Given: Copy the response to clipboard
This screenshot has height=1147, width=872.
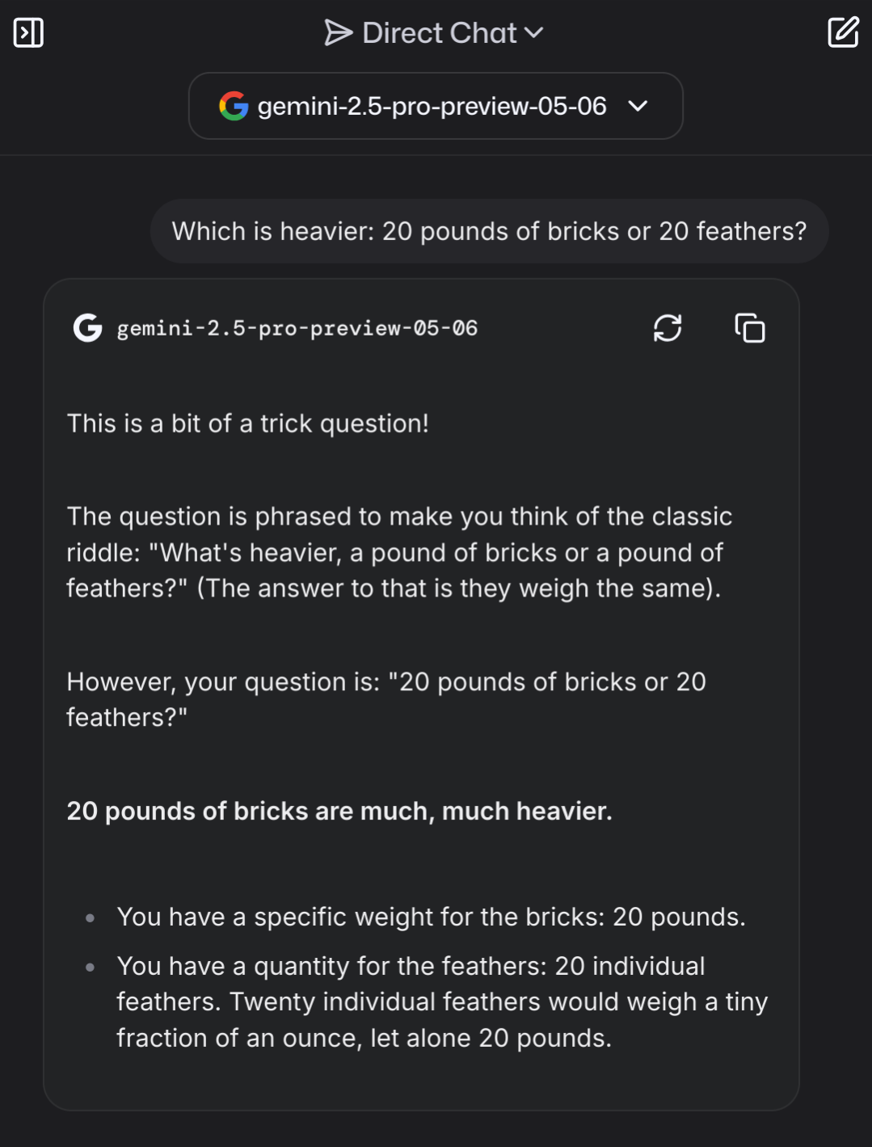Looking at the screenshot, I should tap(750, 328).
